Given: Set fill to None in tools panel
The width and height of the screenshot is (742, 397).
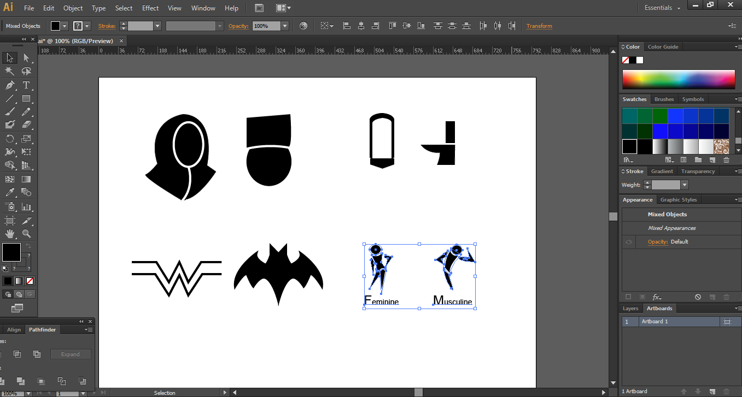Looking at the screenshot, I should [30, 281].
